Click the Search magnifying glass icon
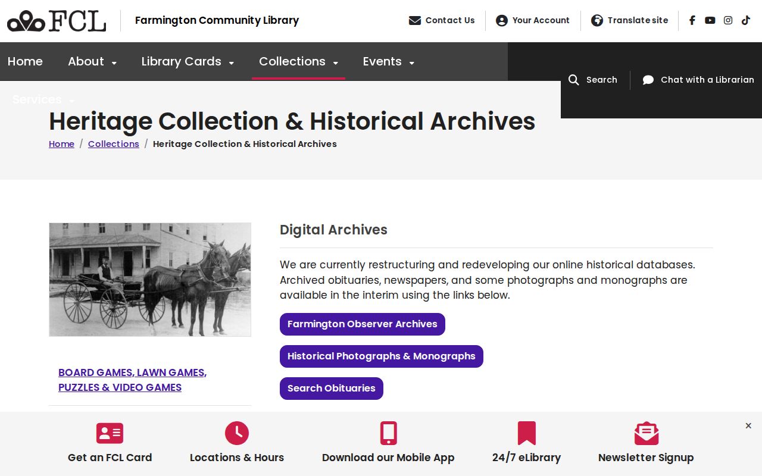 574,80
